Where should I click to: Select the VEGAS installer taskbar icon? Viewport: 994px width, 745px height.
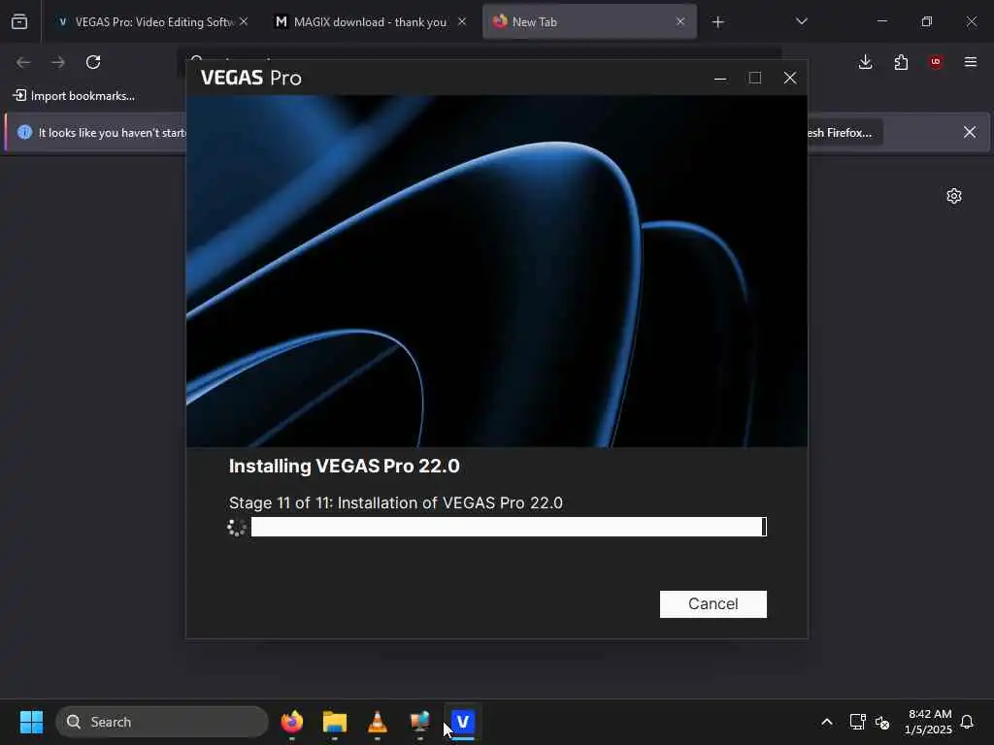(x=463, y=722)
